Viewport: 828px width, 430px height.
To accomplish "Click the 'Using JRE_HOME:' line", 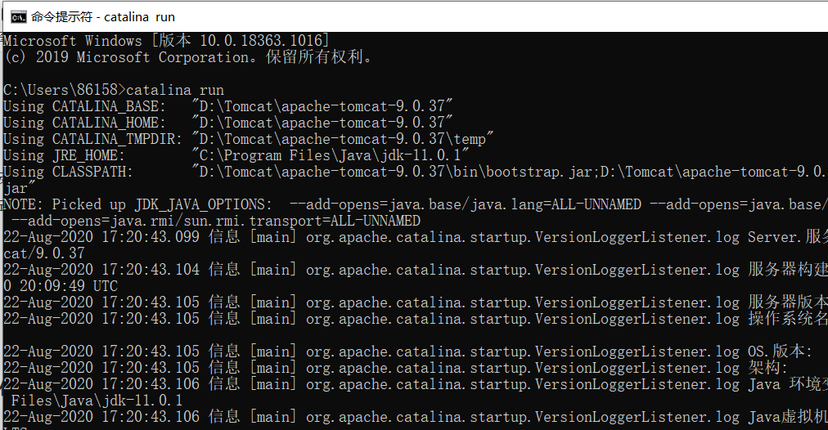I will pos(236,155).
